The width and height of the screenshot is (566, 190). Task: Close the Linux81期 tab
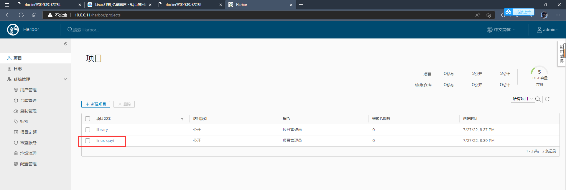[150, 5]
